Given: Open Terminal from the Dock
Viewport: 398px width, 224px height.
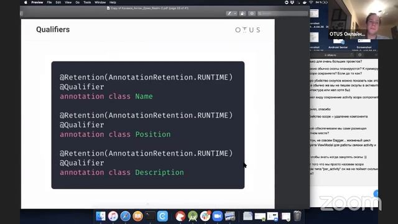Looking at the screenshot, I should tap(150, 216).
